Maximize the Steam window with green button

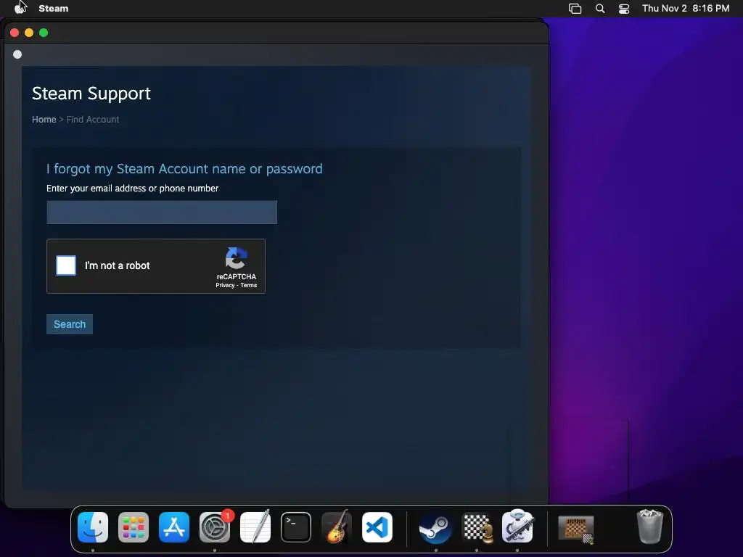click(44, 33)
